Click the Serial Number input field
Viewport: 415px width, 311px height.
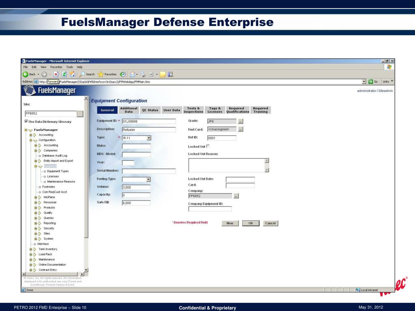[x=149, y=171]
